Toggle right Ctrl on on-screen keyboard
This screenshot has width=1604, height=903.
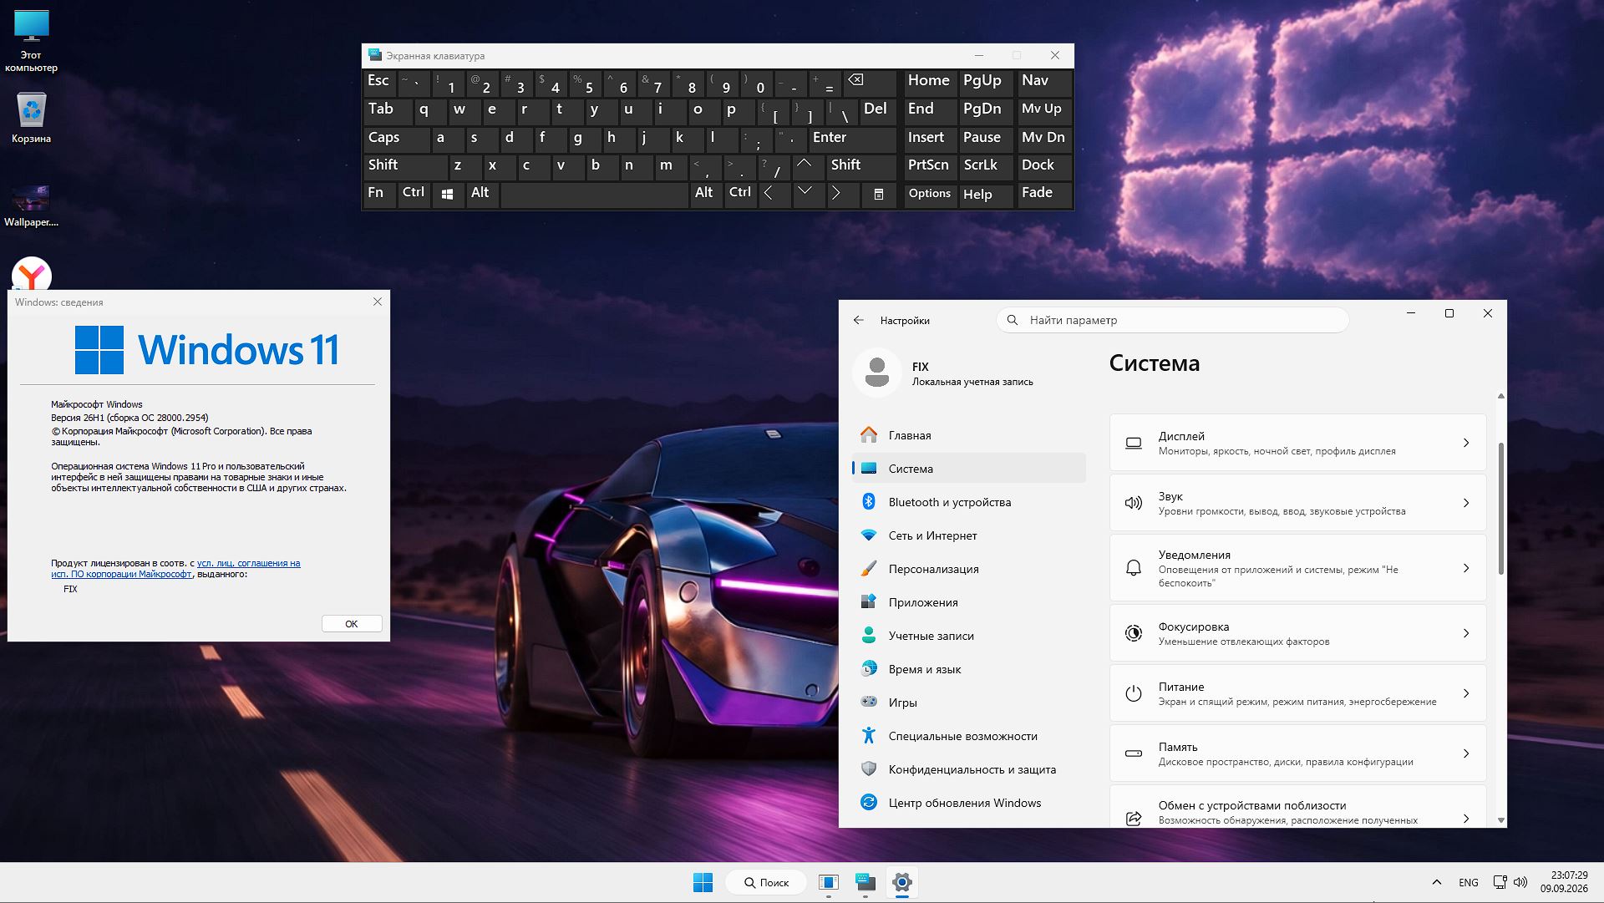pos(740,194)
